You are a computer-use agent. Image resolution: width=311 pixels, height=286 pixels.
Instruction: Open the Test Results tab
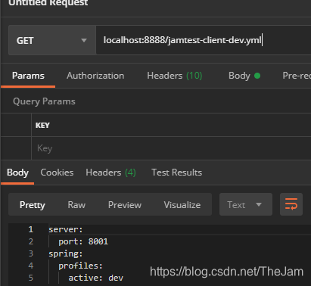(x=176, y=173)
